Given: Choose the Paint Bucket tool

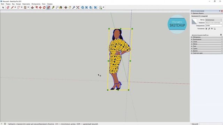Looking at the screenshot, I should tap(61, 8).
